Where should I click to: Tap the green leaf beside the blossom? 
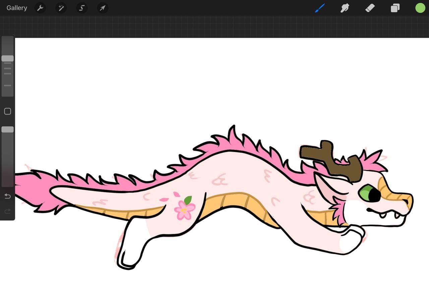[x=188, y=200]
